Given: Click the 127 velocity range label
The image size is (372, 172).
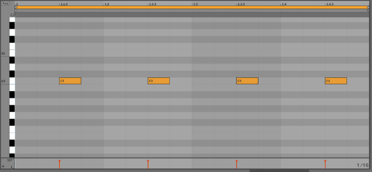Looking at the screenshot, I should tap(10, 160).
